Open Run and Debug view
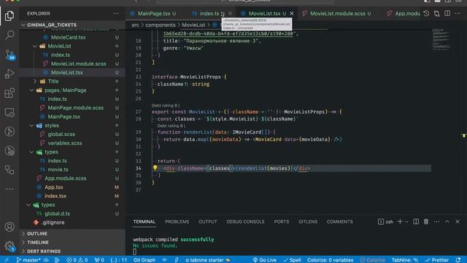Viewport: 467px width, 263px height. click(9, 74)
